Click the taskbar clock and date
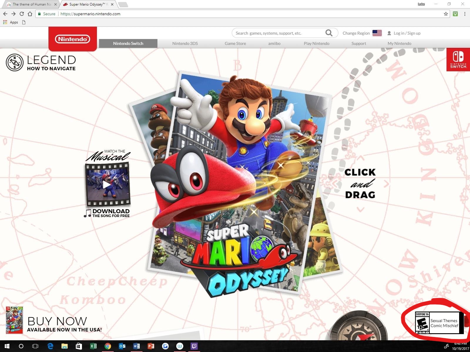 pos(460,346)
